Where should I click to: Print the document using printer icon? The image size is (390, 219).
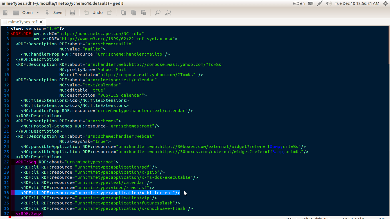click(x=73, y=13)
